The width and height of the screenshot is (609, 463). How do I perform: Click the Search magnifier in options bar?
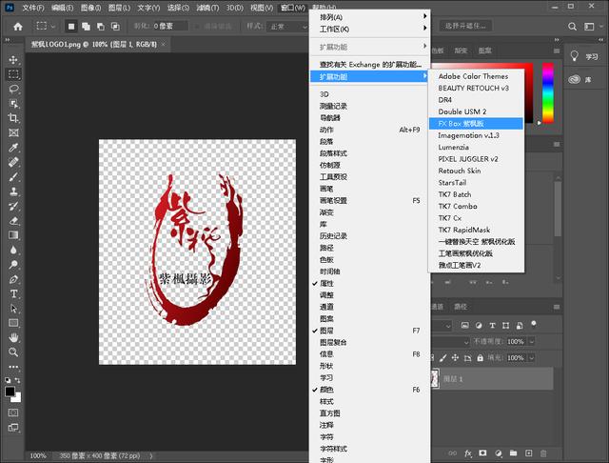572,27
